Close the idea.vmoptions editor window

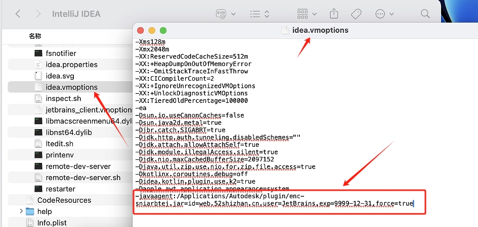point(140,30)
